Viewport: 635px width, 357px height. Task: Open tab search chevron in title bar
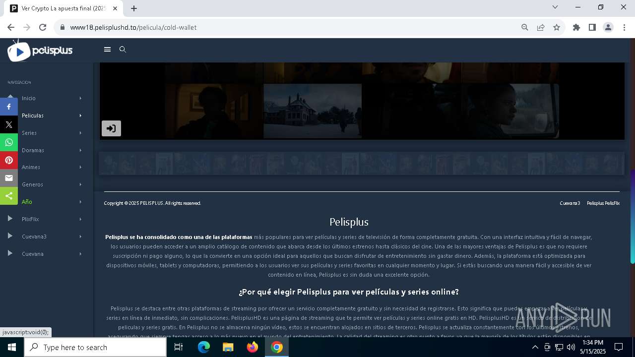point(555,7)
